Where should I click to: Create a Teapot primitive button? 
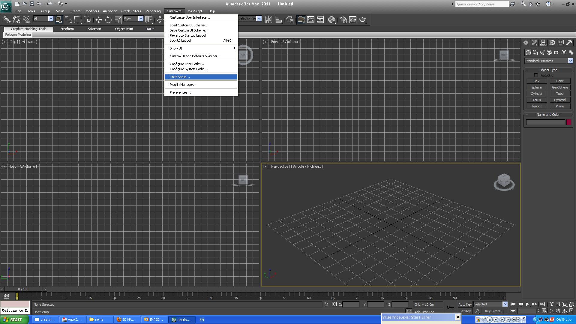tap(536, 106)
